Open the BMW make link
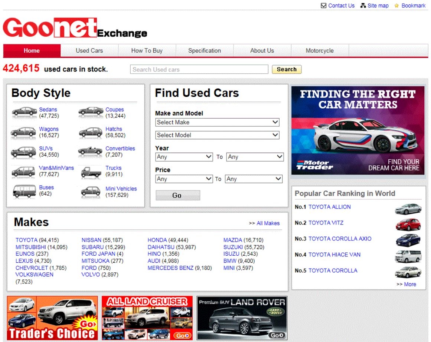This screenshot has height=342, width=431. pyautogui.click(x=230, y=261)
